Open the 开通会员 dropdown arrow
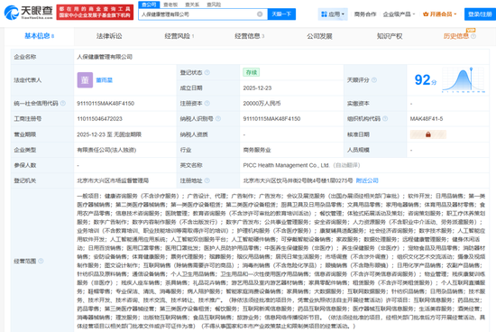This screenshot has width=496, height=332. tap(455, 14)
